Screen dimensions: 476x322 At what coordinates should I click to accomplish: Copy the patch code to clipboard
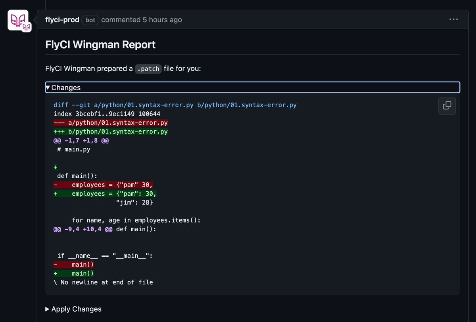pos(447,105)
